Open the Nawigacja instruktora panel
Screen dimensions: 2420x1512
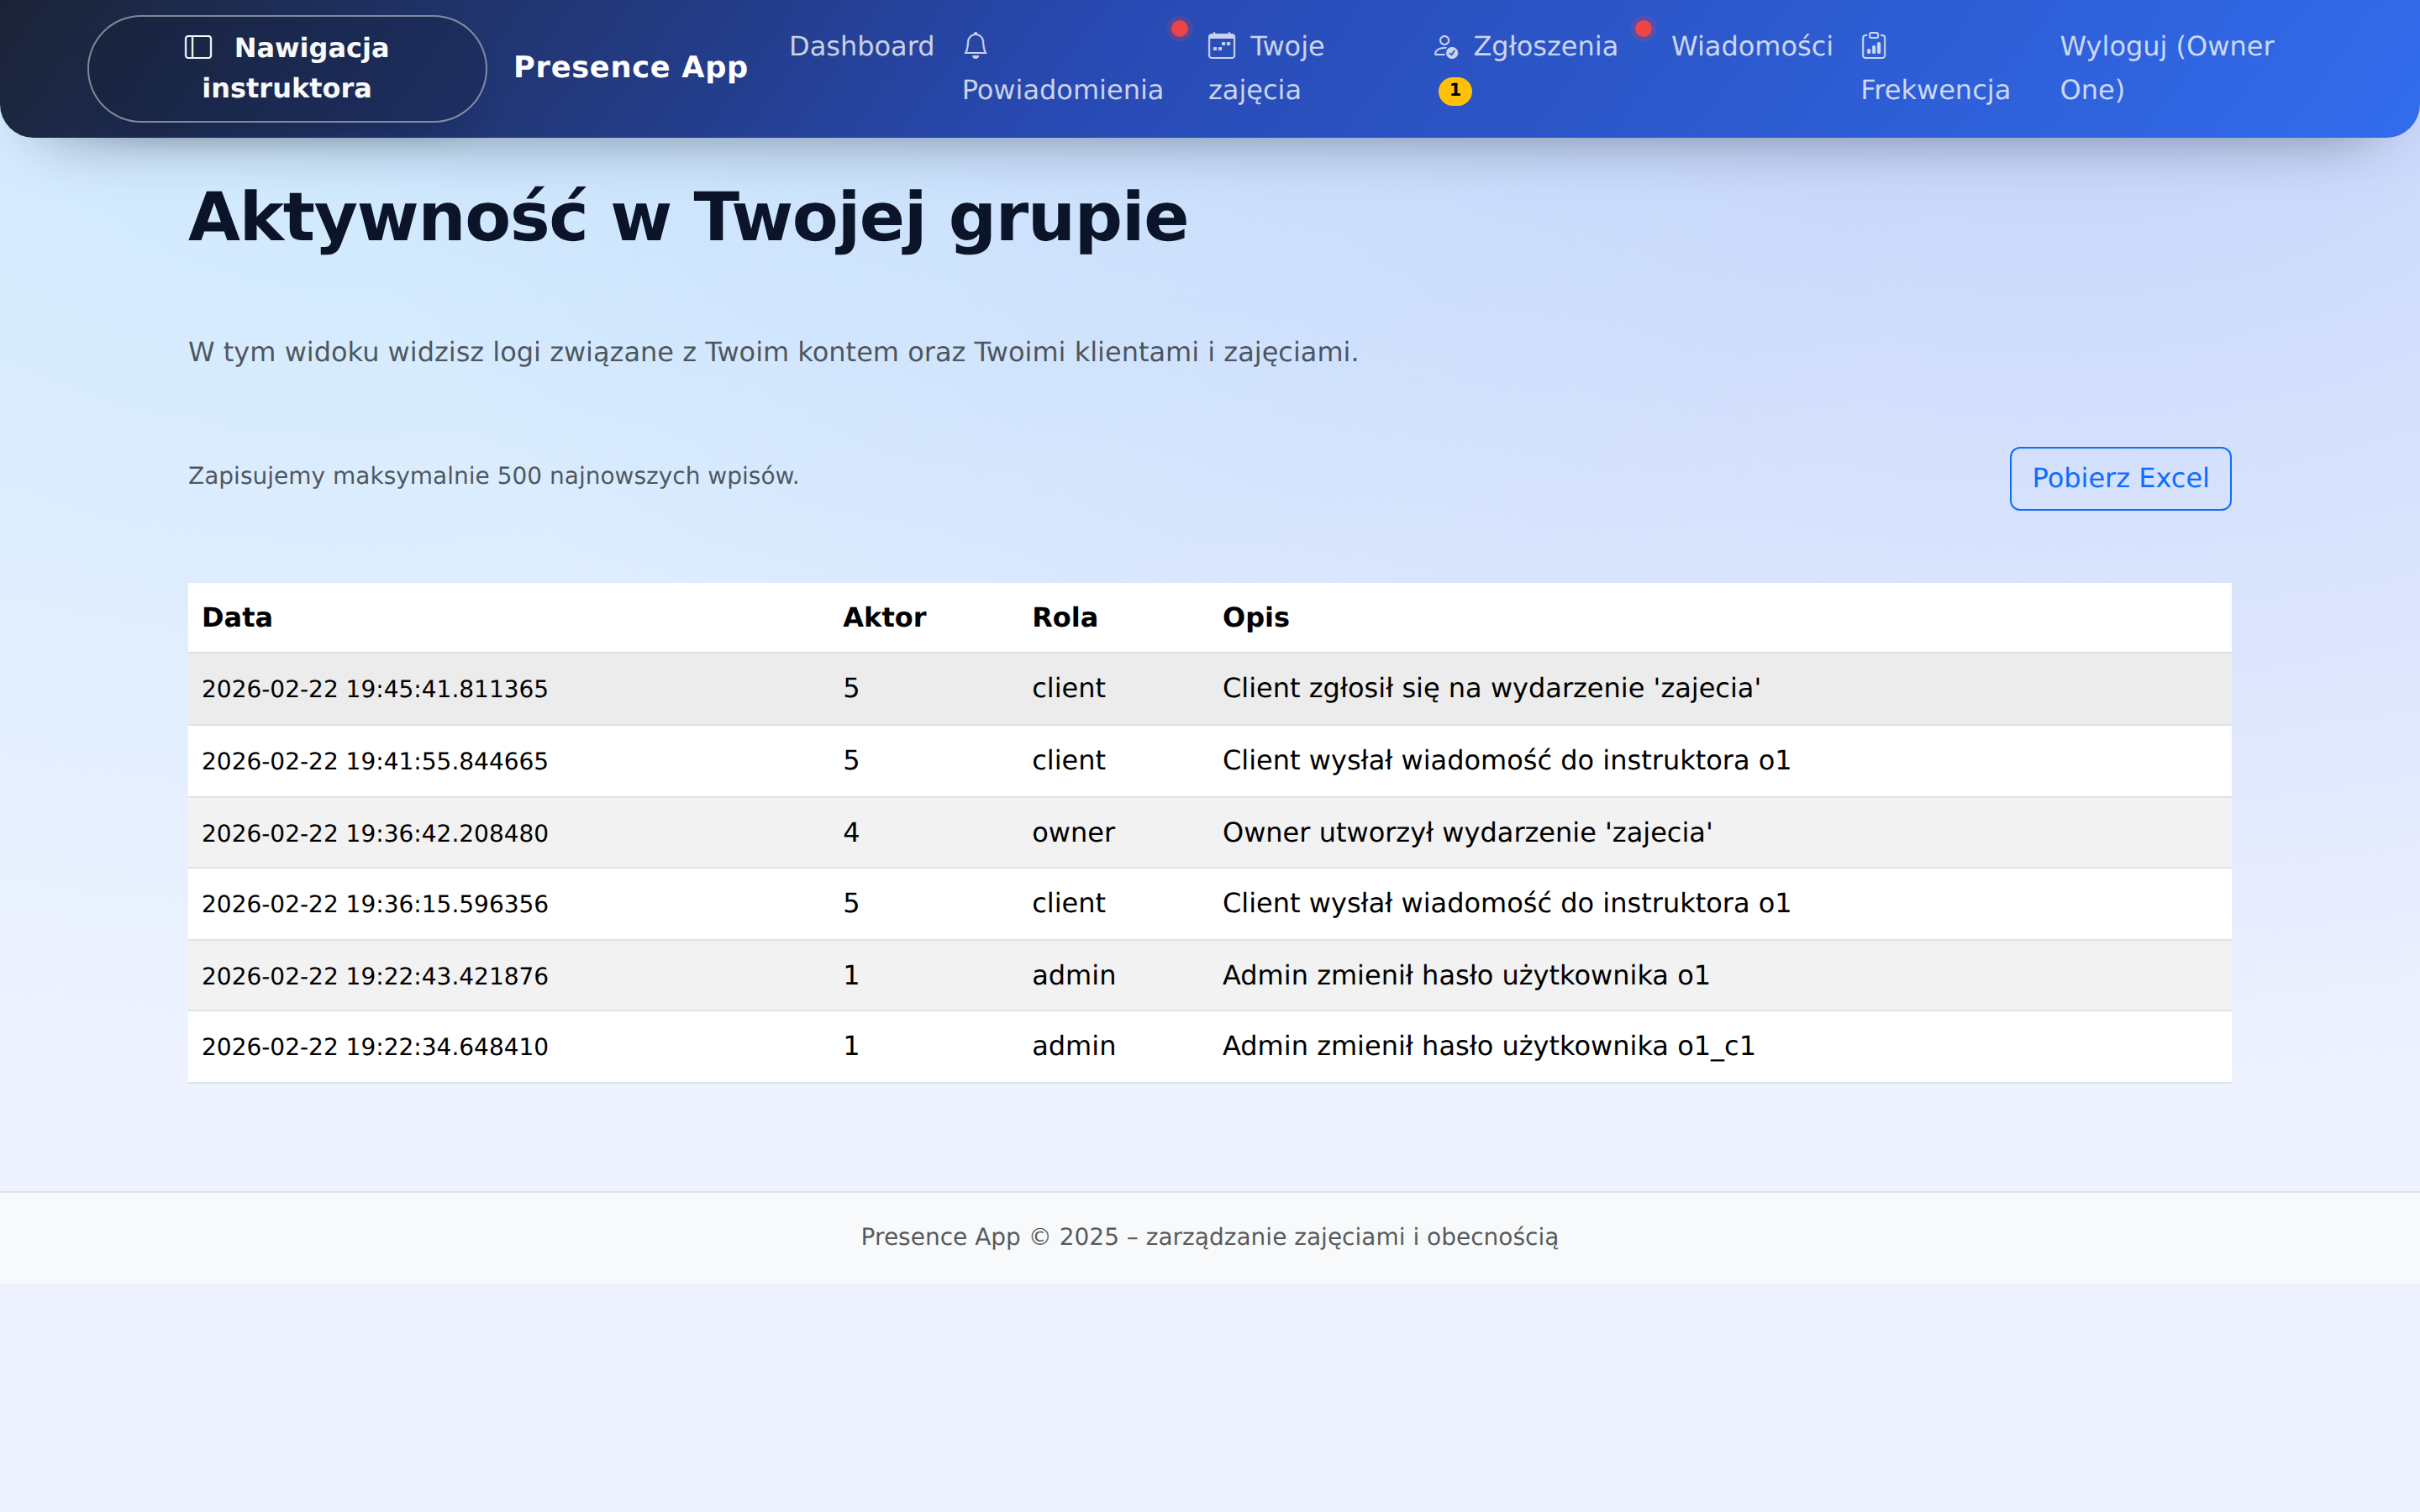tap(287, 68)
